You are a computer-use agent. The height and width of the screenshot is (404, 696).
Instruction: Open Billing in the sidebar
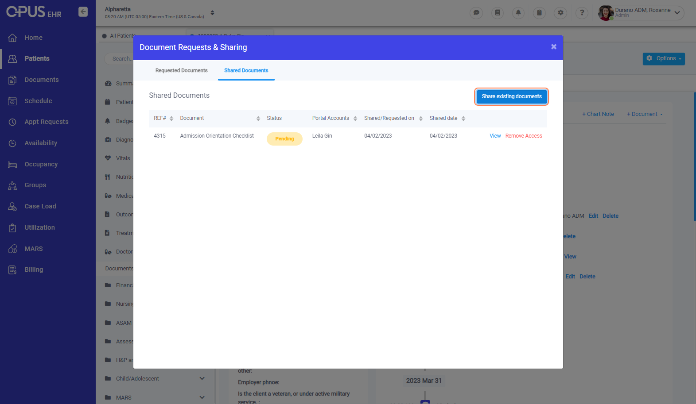34,269
